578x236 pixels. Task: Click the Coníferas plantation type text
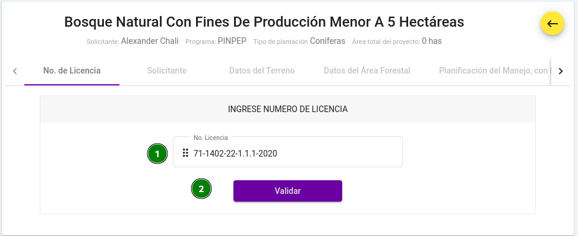[327, 41]
